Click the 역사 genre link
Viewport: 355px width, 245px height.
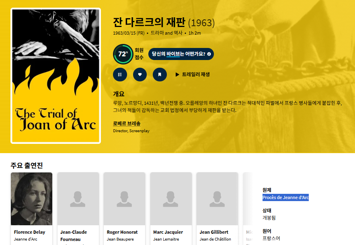pos(177,33)
